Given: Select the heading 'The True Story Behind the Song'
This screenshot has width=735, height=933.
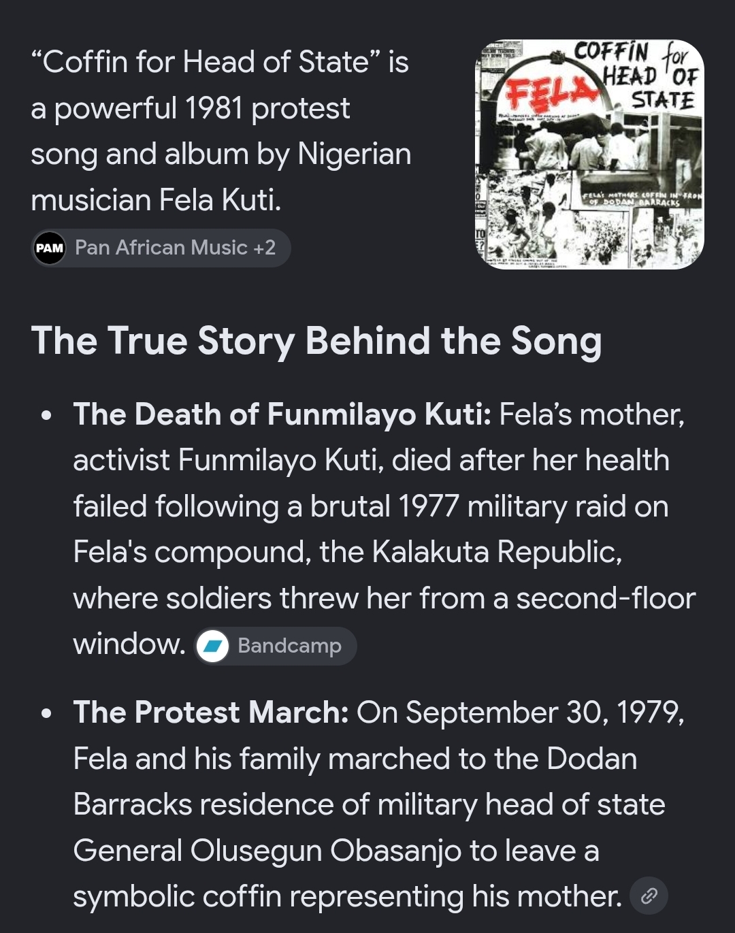Looking at the screenshot, I should coord(316,341).
